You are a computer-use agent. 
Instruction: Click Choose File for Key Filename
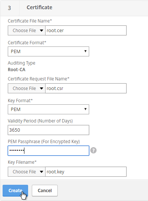point(24,171)
